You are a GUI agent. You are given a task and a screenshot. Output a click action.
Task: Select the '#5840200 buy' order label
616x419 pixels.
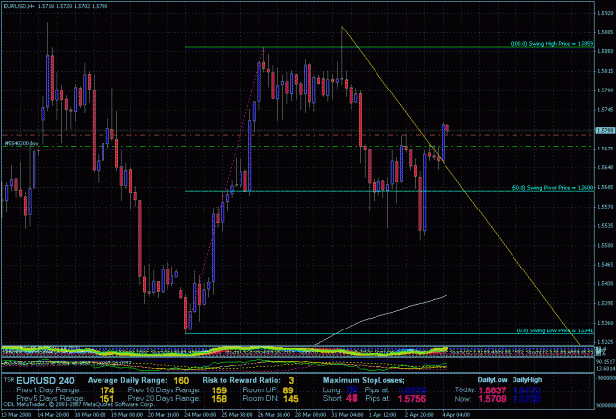[22, 143]
